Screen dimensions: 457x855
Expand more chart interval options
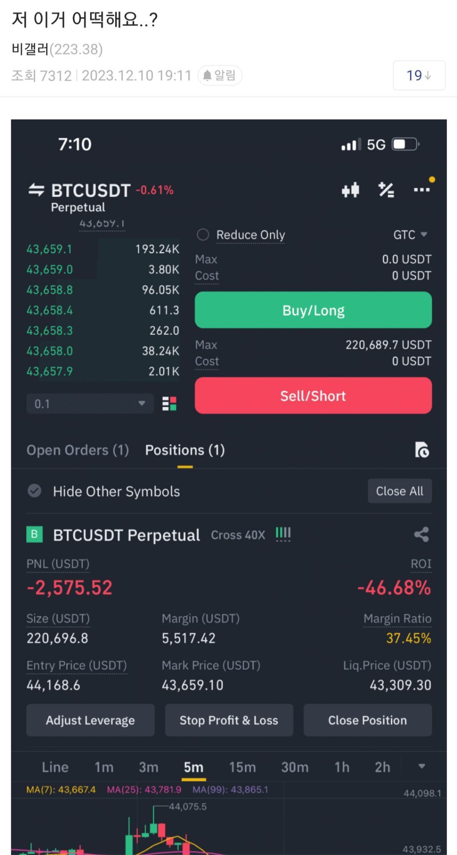click(422, 767)
